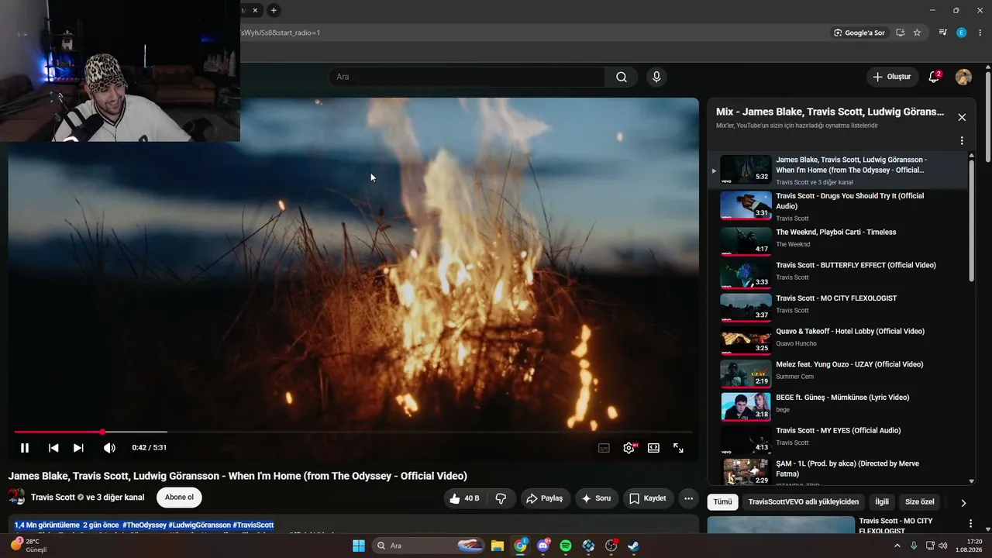The image size is (992, 558).
Task: Show more filter chips with the right arrow
Action: tap(963, 503)
